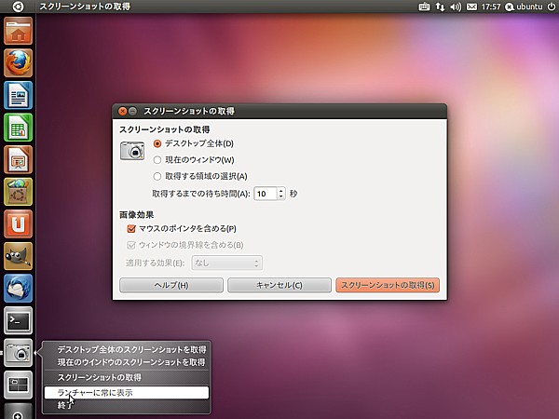Viewport: 559px width, 419px height.
Task: Launch Thunderbird mail from the launcher
Action: (19, 289)
